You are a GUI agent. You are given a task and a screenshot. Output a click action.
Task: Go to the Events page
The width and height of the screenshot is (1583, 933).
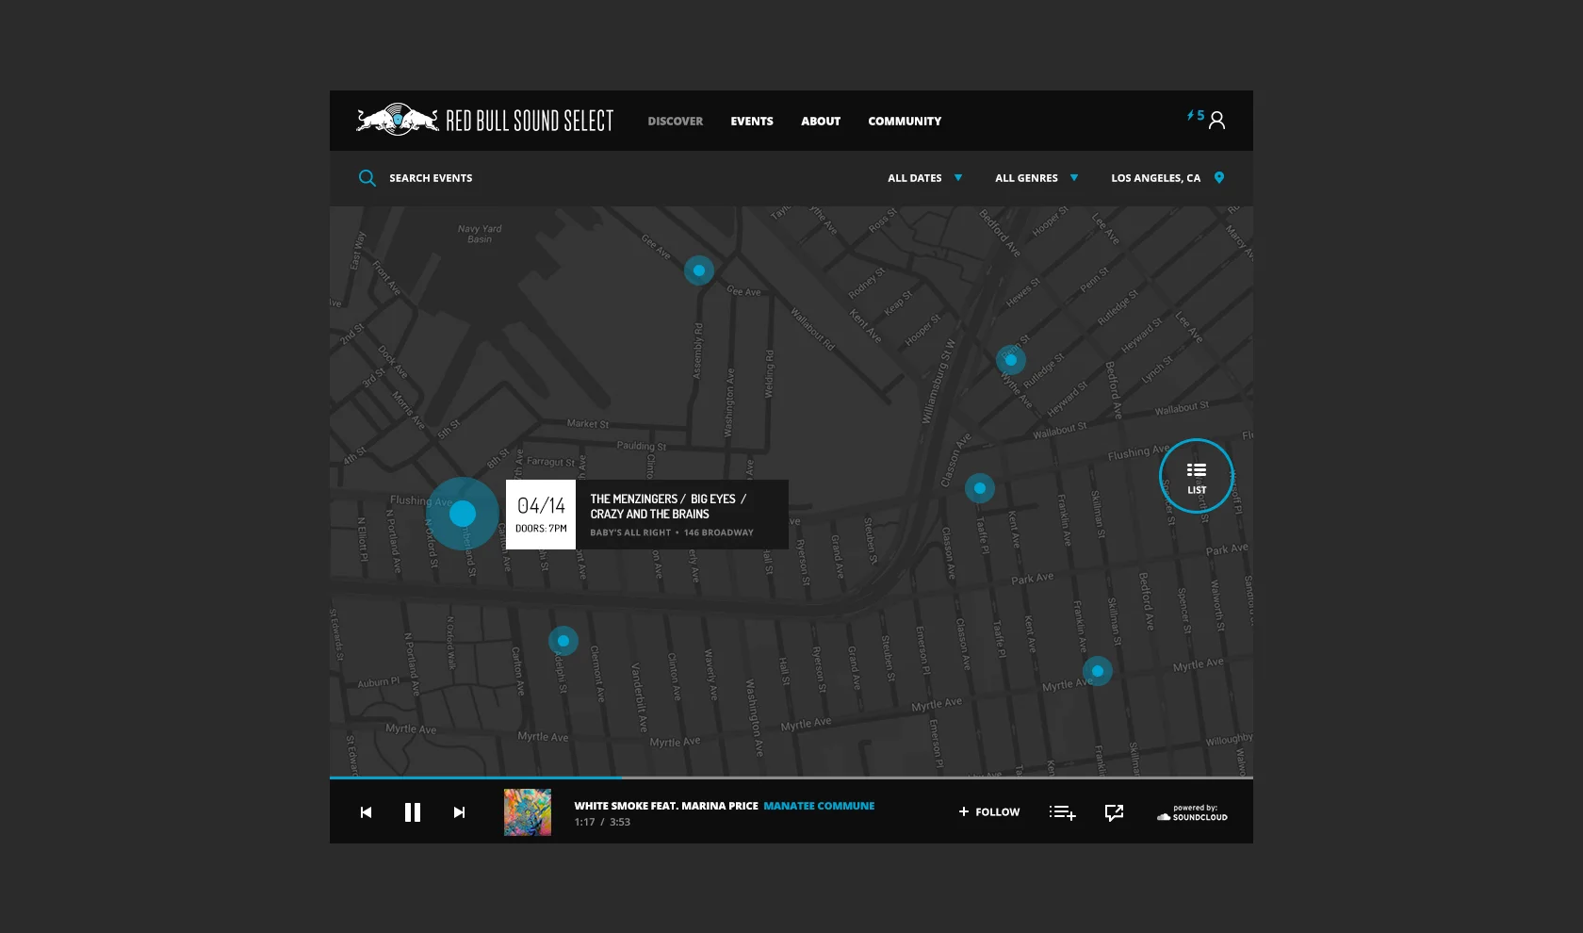(x=751, y=121)
